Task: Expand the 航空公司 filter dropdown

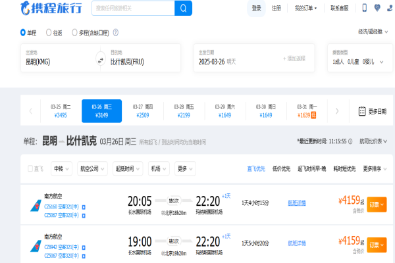Action: point(92,168)
